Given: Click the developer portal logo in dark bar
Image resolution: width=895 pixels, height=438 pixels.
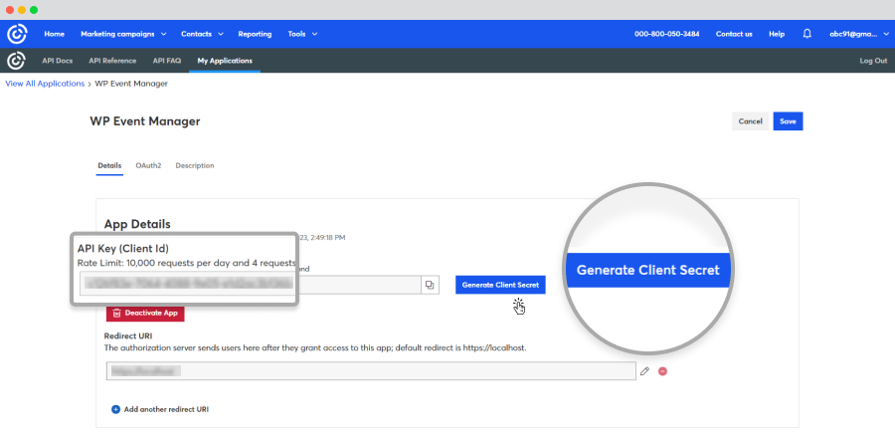Looking at the screenshot, I should [17, 61].
